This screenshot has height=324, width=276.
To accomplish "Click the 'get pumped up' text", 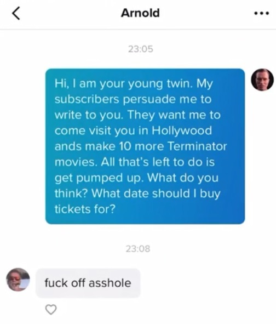I will click(x=99, y=178).
